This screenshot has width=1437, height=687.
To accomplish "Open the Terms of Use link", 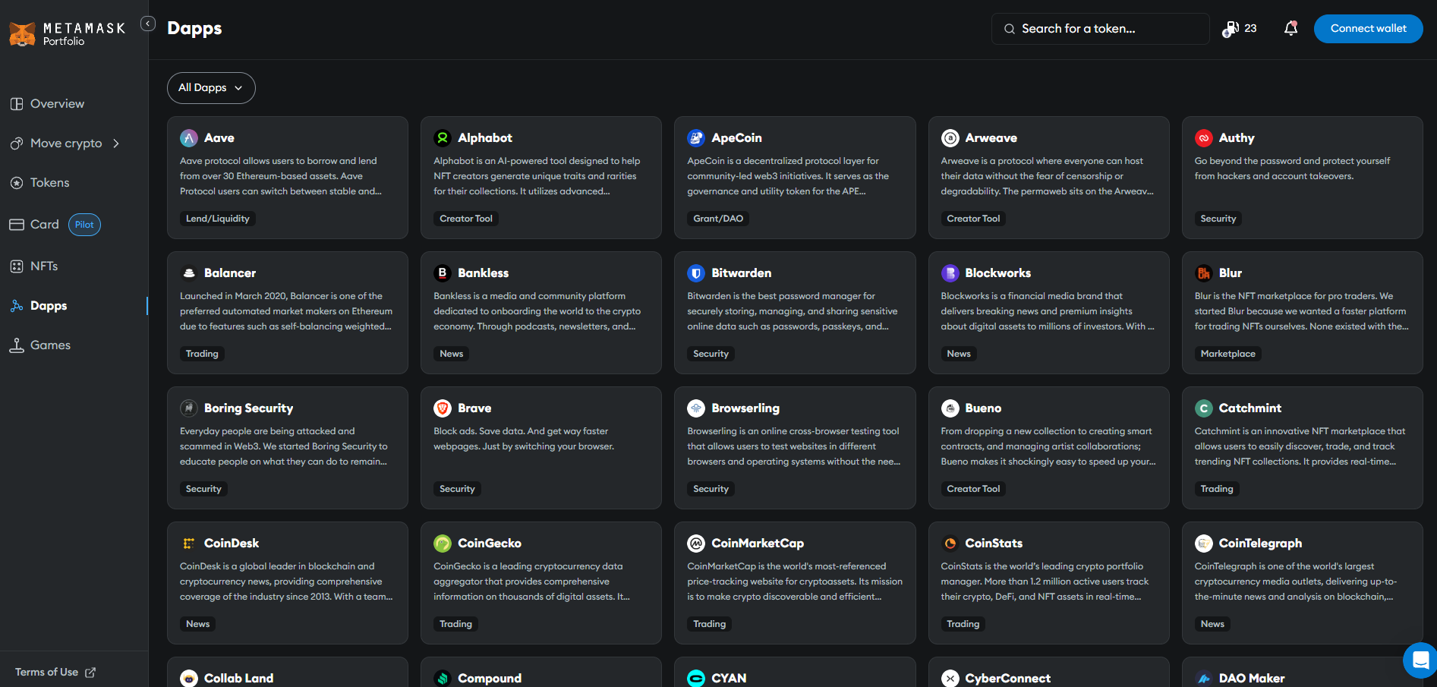I will pyautogui.click(x=55, y=672).
